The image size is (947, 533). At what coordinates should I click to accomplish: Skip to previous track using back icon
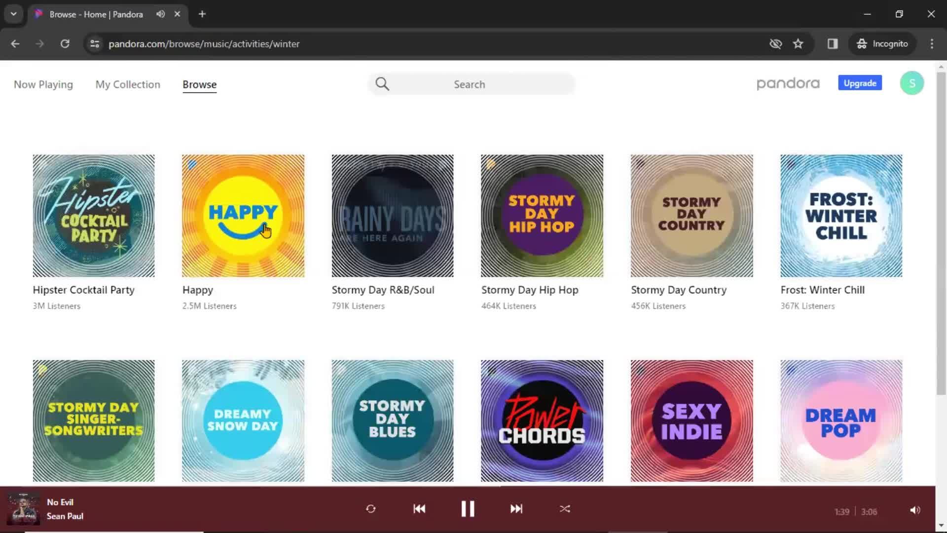(x=419, y=509)
